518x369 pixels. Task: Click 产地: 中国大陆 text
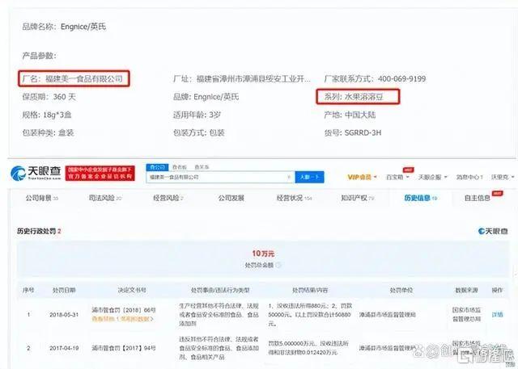(x=350, y=115)
